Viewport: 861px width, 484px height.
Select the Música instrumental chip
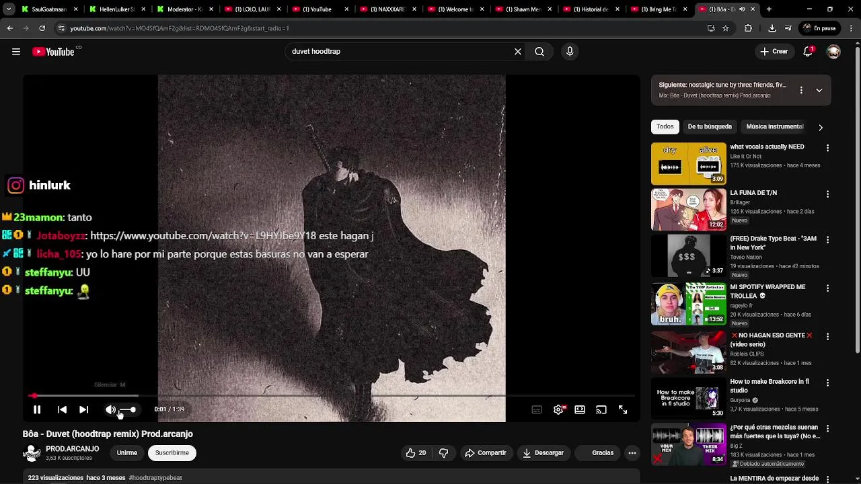pos(774,126)
